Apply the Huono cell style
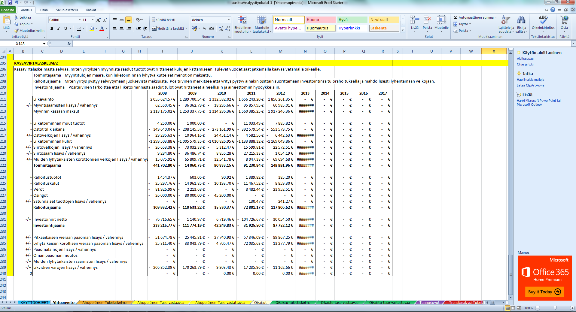 [x=320, y=20]
